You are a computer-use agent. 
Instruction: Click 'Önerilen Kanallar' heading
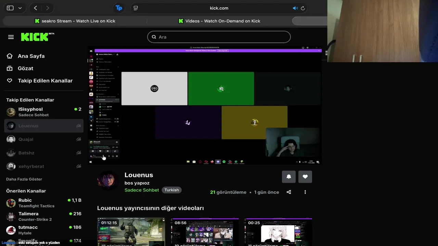[x=26, y=191]
